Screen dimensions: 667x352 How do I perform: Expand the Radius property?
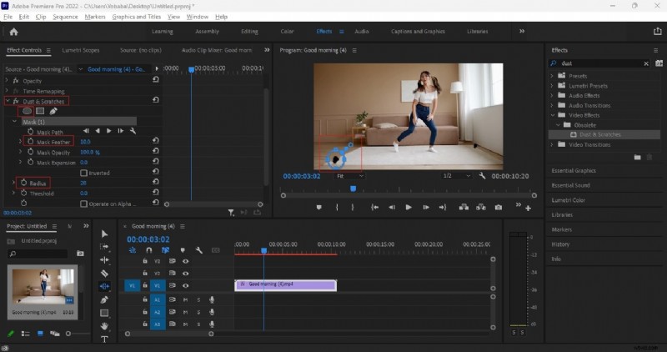[x=13, y=183]
